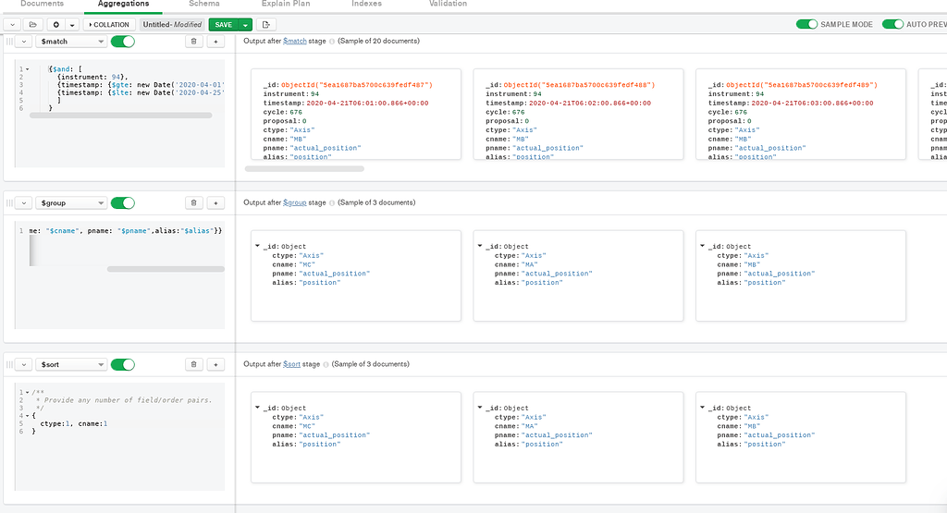Delete the $match stage with trash icon
Screen dimensions: 947x513
[194, 42]
